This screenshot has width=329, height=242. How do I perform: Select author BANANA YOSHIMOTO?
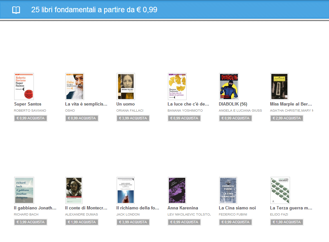coord(185,110)
